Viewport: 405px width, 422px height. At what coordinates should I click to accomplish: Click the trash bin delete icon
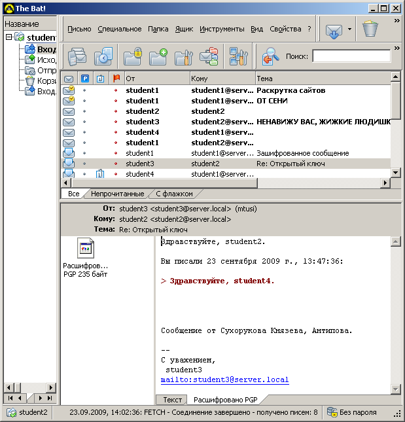tap(370, 29)
